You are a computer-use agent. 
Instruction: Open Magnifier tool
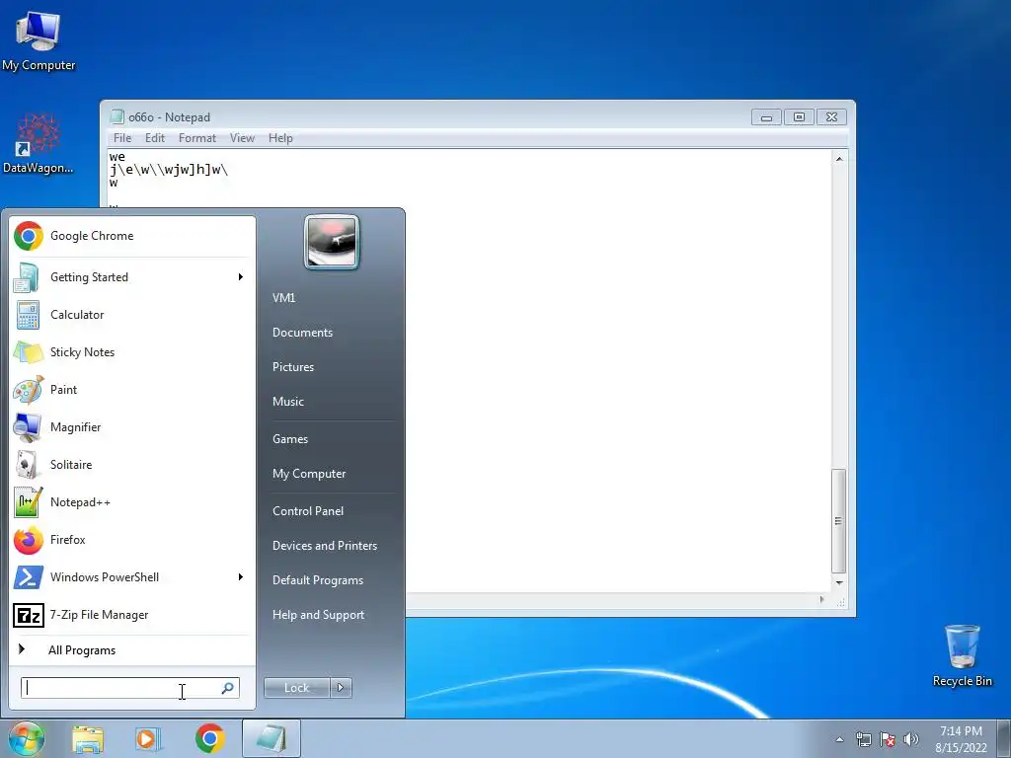click(132, 426)
